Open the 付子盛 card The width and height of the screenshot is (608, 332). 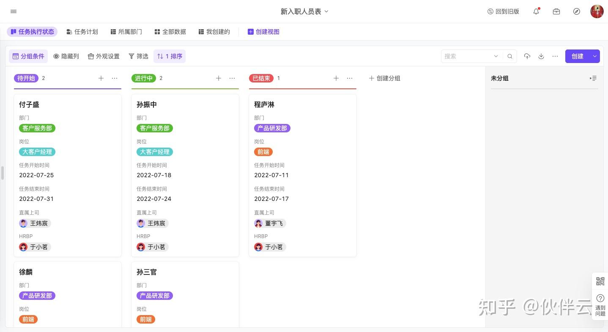68,176
